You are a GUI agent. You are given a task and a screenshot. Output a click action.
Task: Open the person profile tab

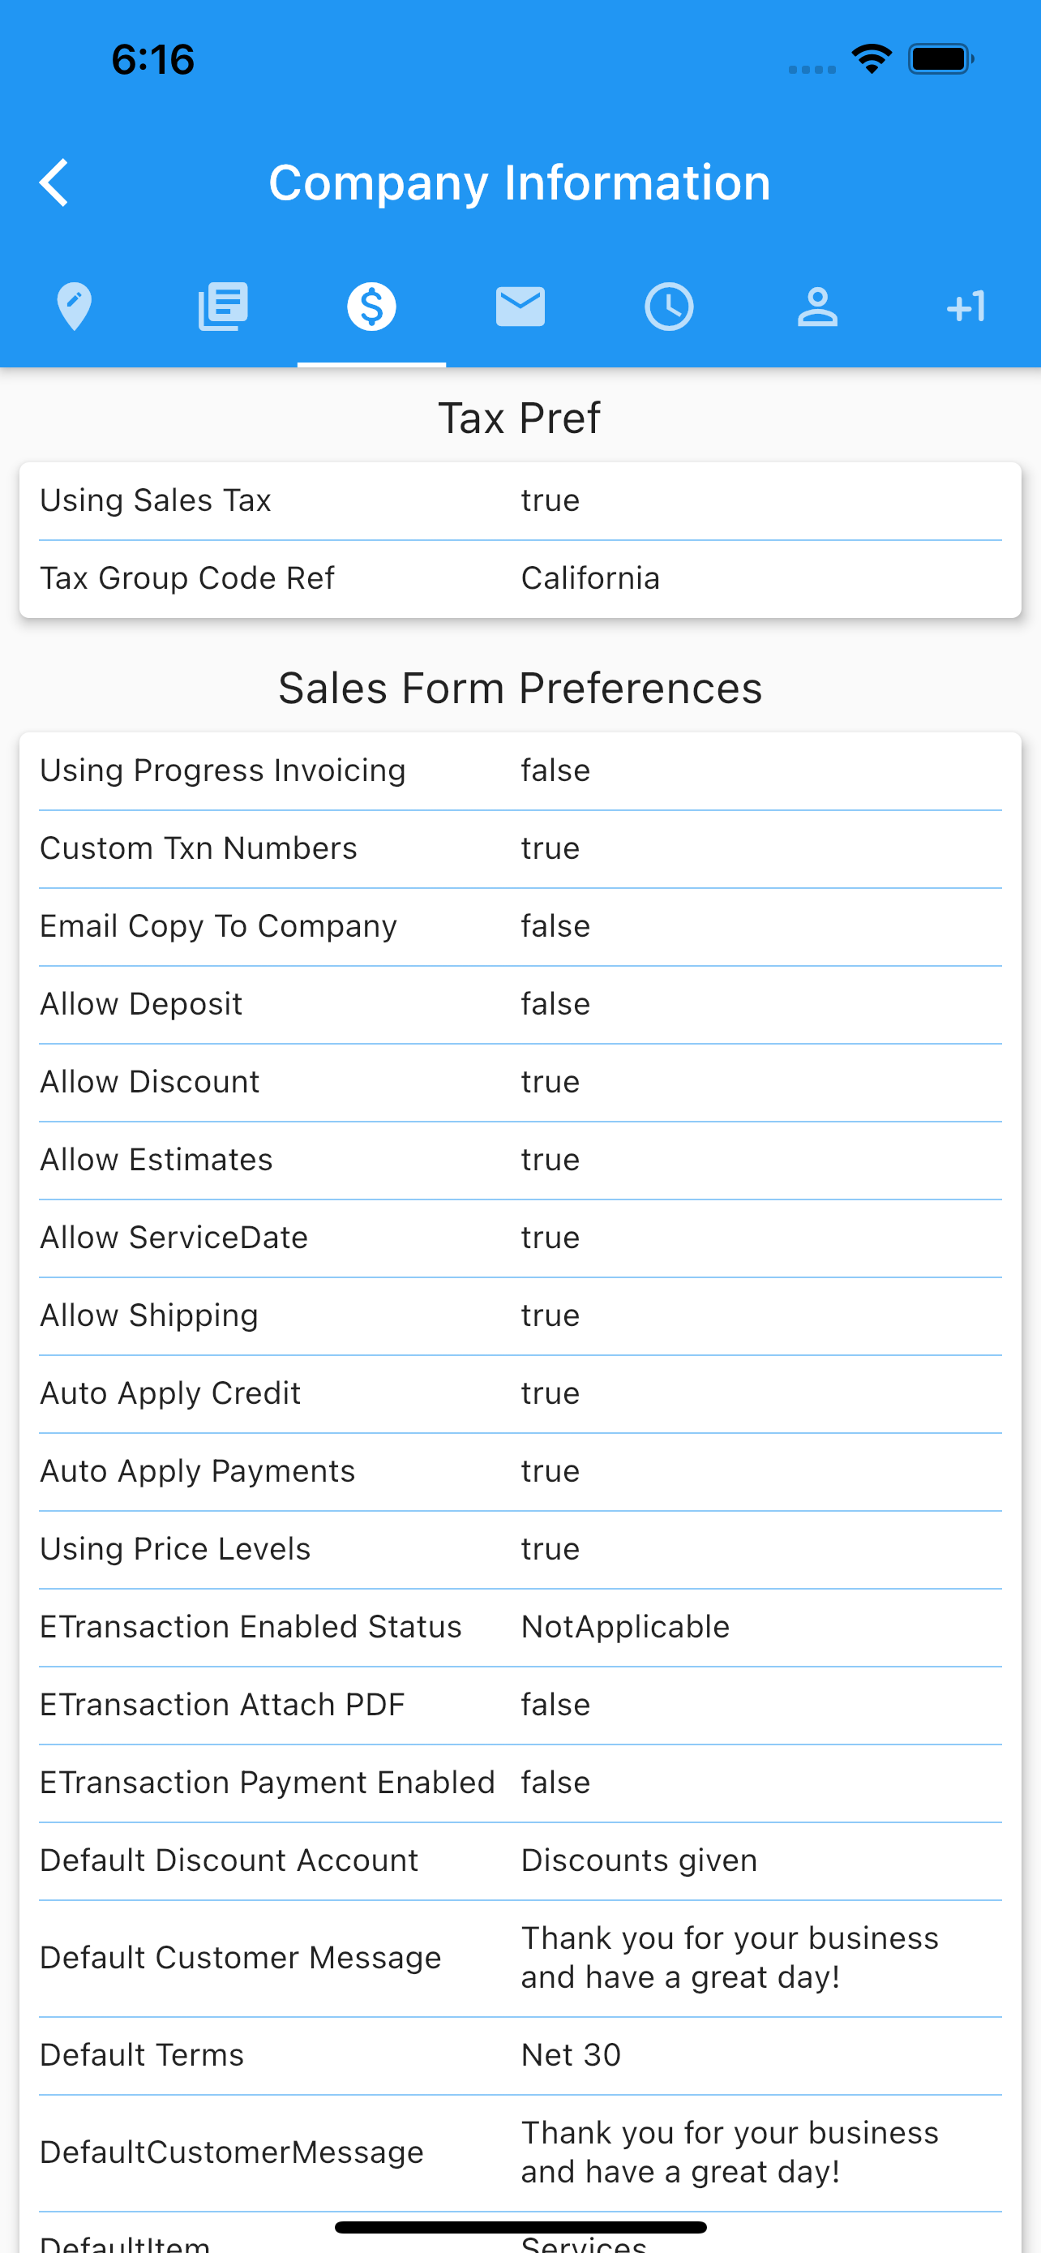coord(817,307)
